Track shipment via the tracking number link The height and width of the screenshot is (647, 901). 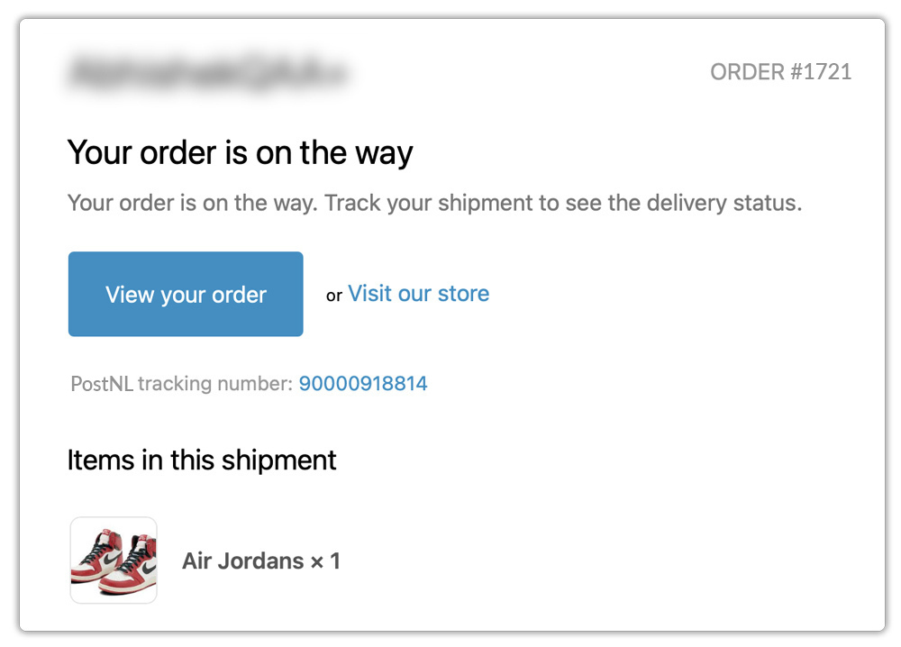364,383
